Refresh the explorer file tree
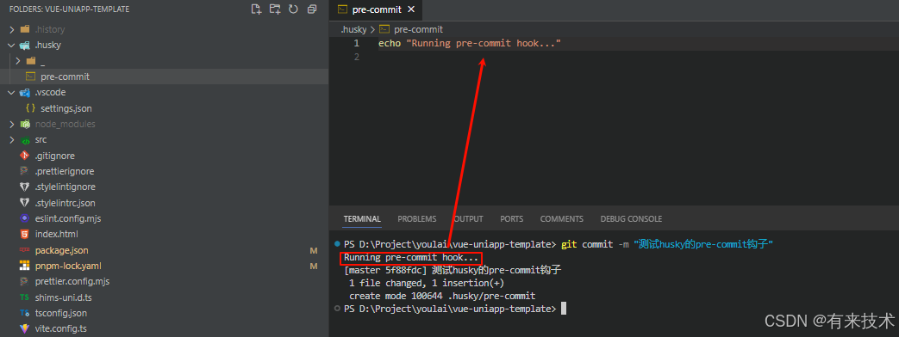 [294, 9]
